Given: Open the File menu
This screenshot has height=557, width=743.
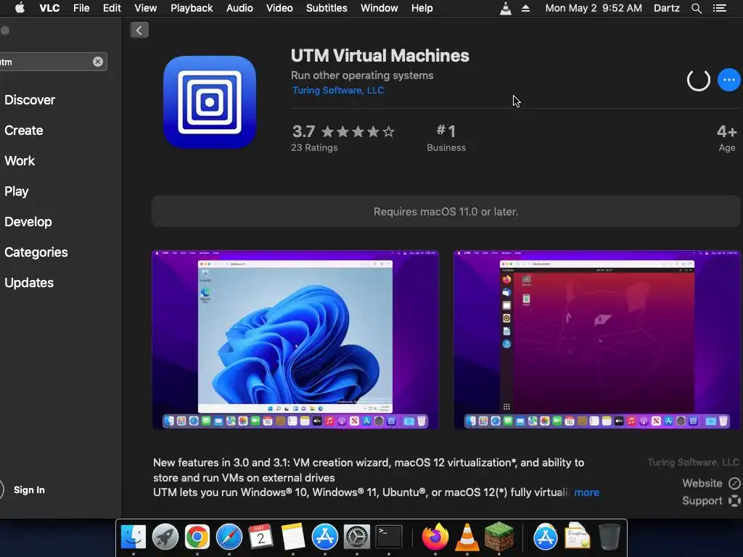Looking at the screenshot, I should [81, 8].
